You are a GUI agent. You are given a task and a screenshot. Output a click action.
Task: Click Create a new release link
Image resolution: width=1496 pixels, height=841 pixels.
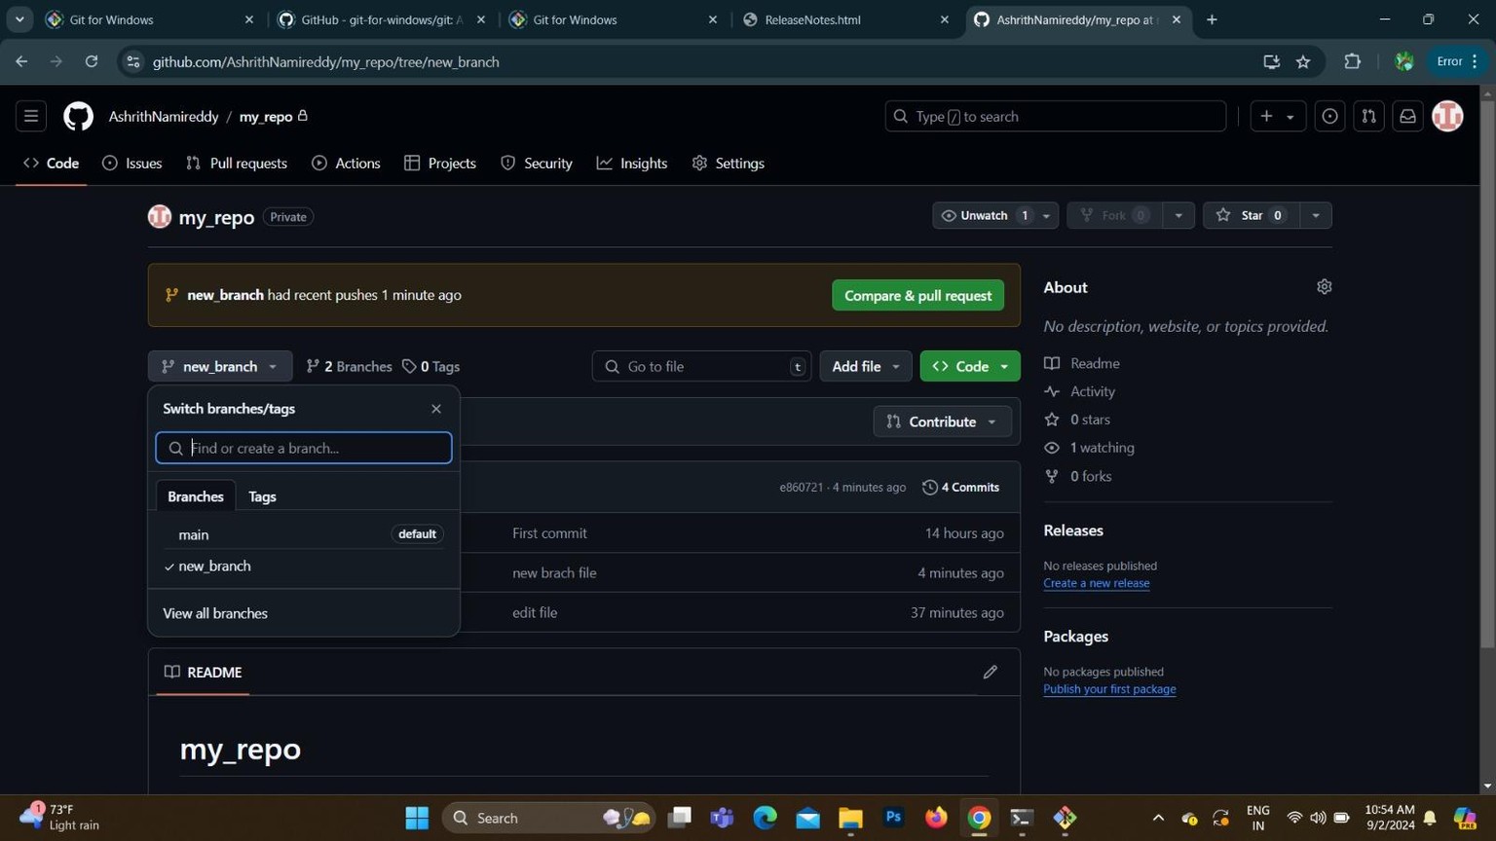point(1097,583)
